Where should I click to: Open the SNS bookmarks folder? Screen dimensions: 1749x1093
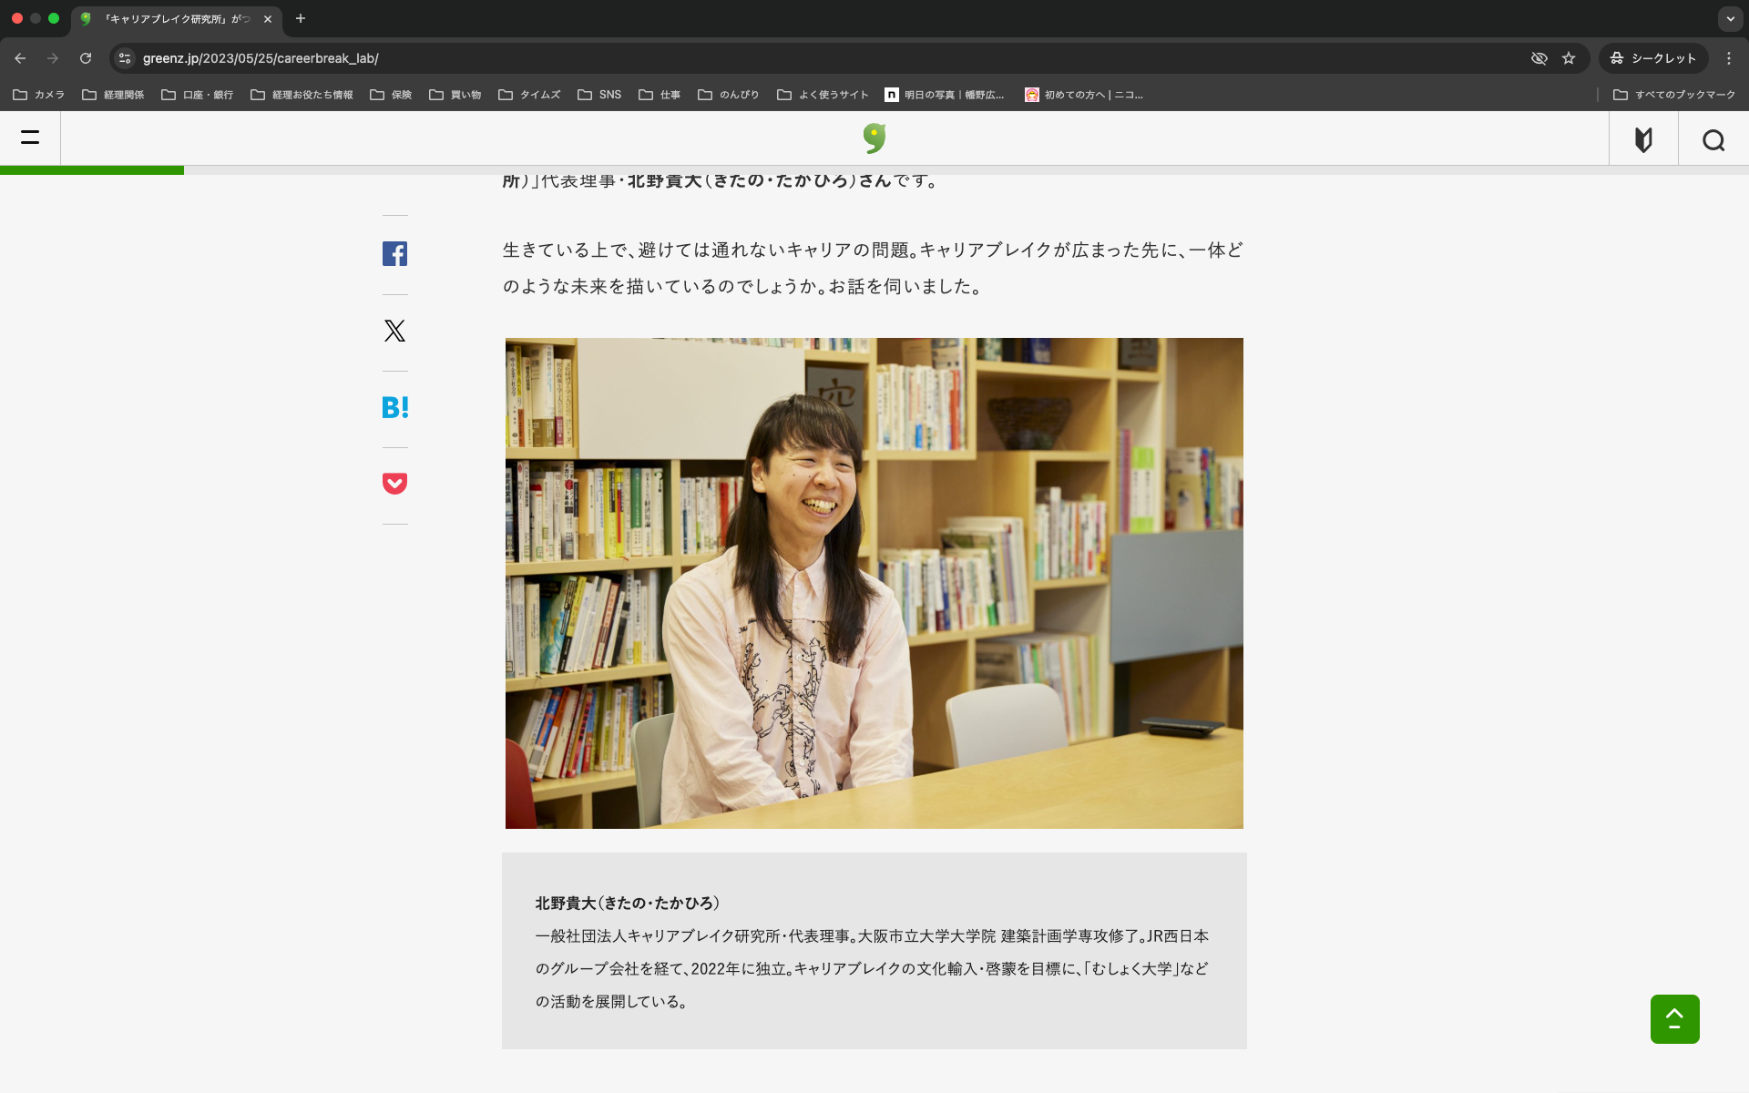coord(599,95)
